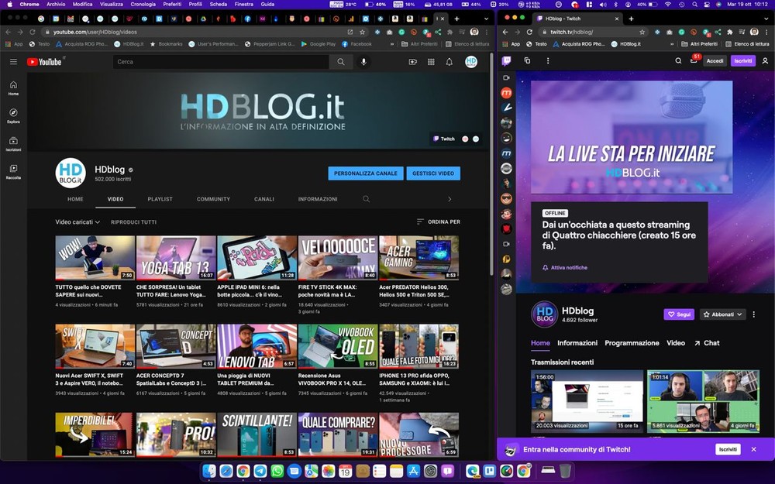This screenshot has height=484, width=775.
Task: Open the Twitch user profile icon
Action: click(765, 60)
